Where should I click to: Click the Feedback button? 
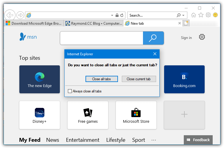(x=198, y=140)
